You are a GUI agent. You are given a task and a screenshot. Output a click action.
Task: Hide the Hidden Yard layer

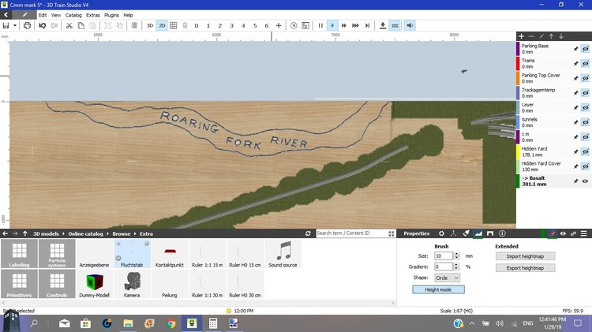pos(586,151)
